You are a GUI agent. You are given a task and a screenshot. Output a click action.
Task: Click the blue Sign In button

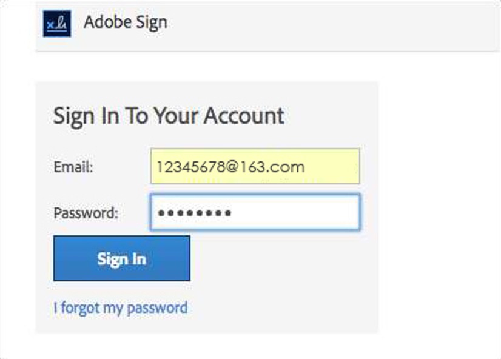pos(122,258)
